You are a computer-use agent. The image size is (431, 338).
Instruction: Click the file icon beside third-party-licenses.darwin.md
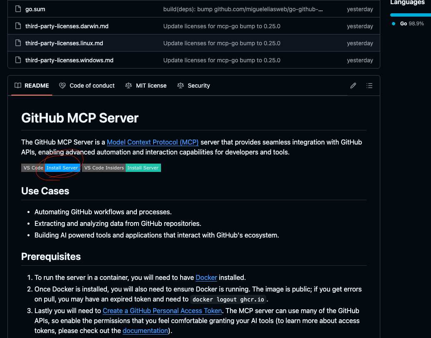pyautogui.click(x=18, y=26)
